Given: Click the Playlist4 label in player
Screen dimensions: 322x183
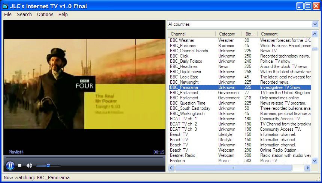Looking at the screenshot, I should (16, 152).
